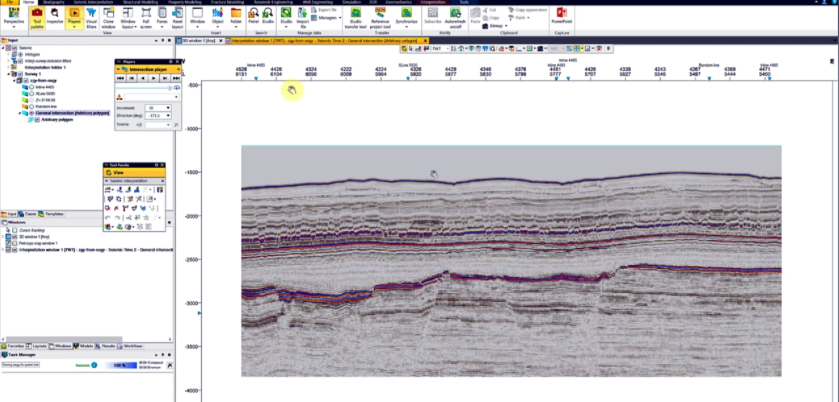Select General intersection [Arbitrary polygon] item
The height and width of the screenshot is (402, 839).
pos(72,113)
